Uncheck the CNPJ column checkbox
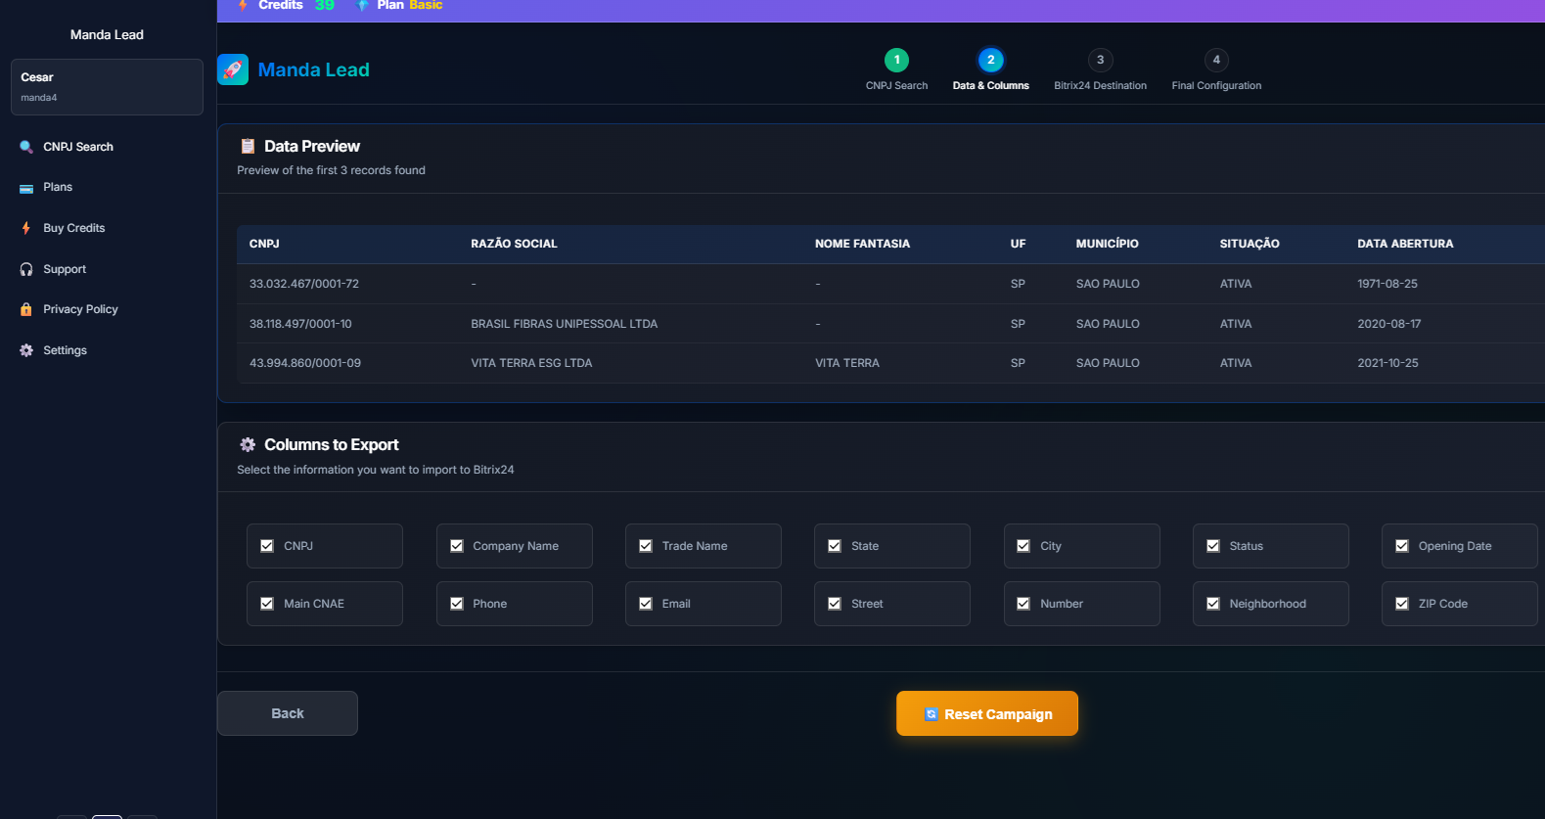The width and height of the screenshot is (1545, 819). click(267, 546)
